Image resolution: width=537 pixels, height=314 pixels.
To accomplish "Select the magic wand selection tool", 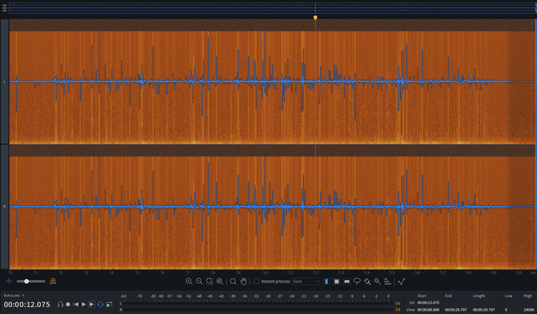I will 377,281.
